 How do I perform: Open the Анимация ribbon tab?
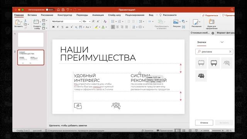coord(98,15)
